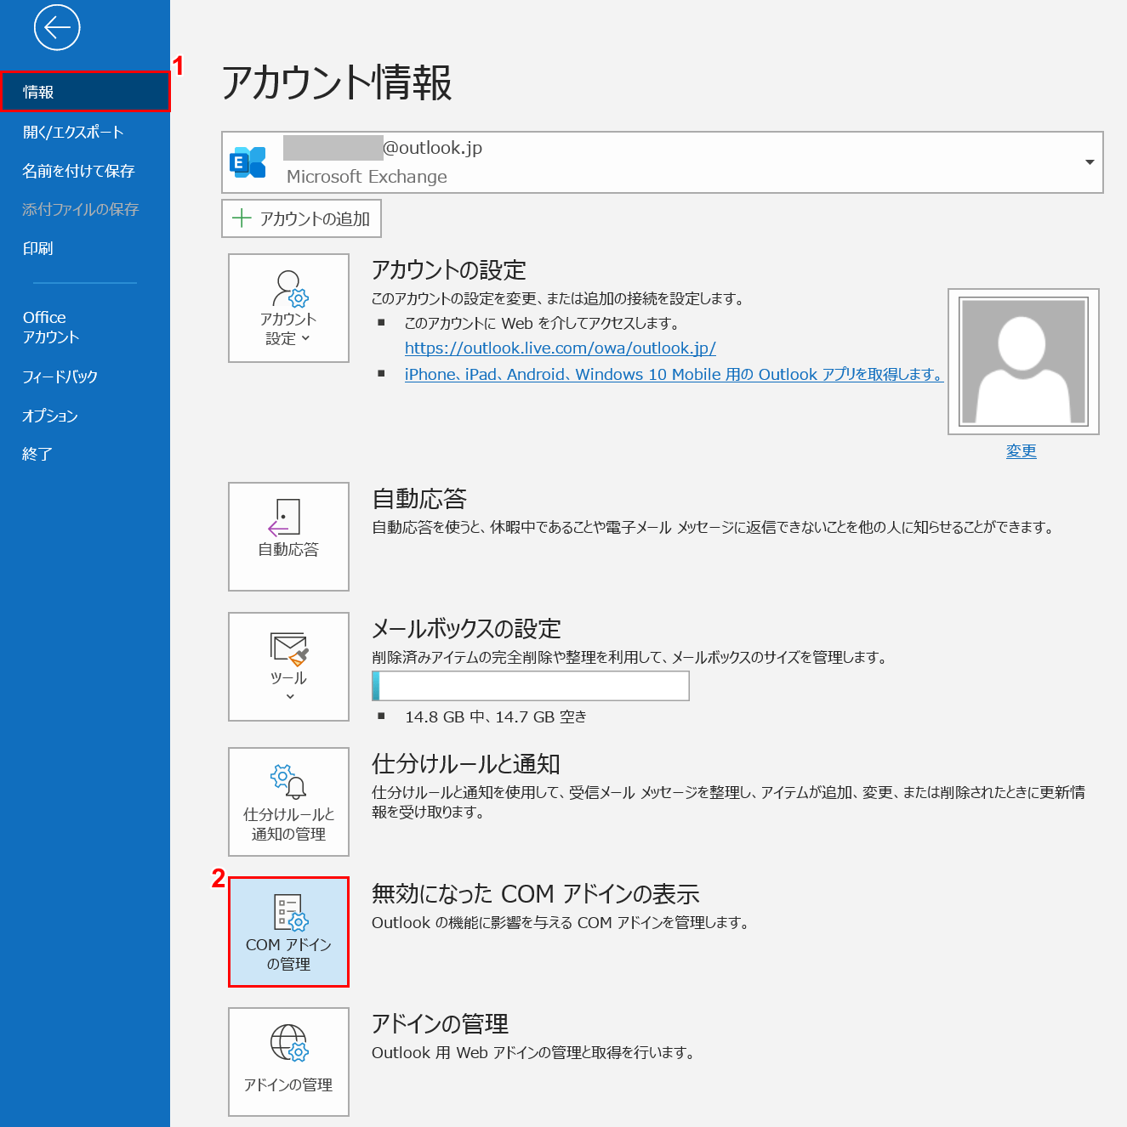
Task: Select the 情報 menu item
Action: [x=85, y=92]
